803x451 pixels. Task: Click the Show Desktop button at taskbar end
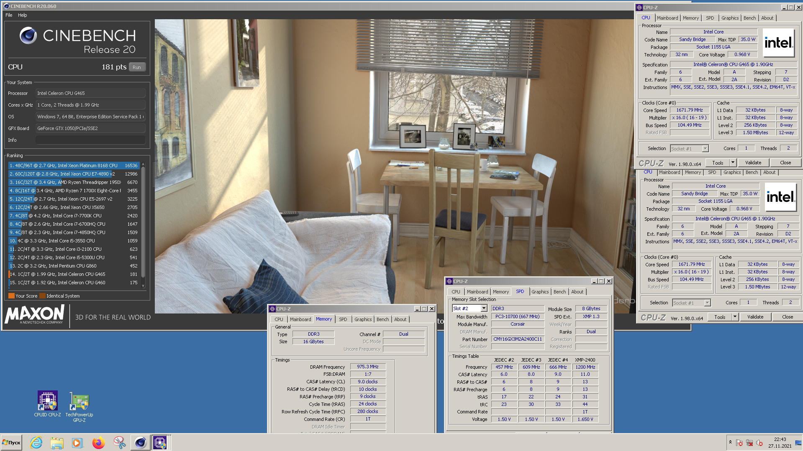(799, 442)
